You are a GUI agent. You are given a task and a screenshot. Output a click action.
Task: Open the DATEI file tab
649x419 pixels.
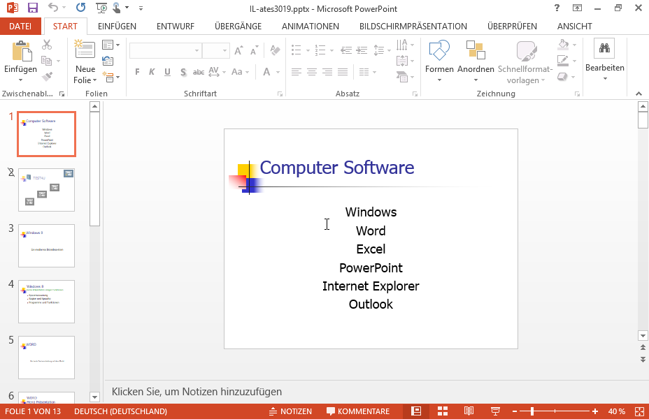pos(20,26)
